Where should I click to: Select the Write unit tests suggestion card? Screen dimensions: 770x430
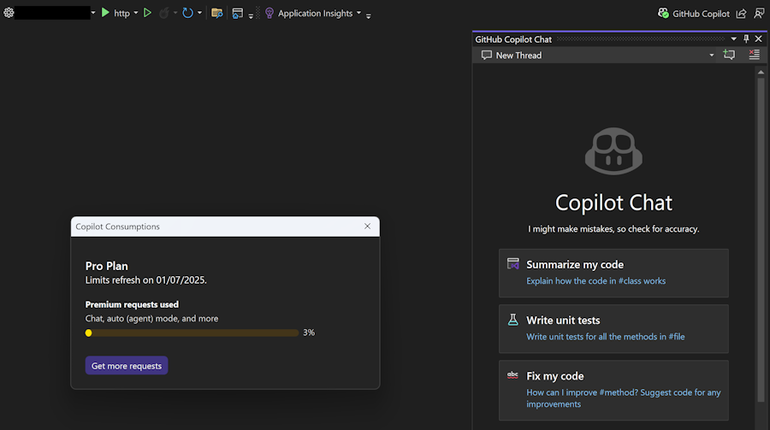pos(613,329)
